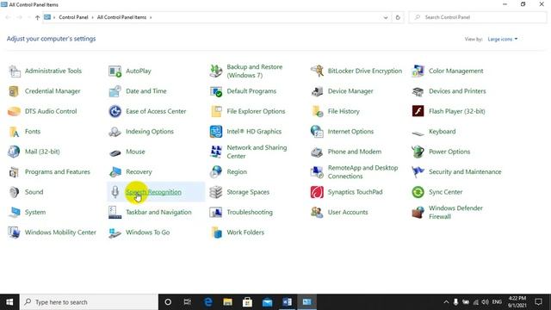This screenshot has height=310, width=551.
Task: Open the Region icon
Action: coord(216,172)
